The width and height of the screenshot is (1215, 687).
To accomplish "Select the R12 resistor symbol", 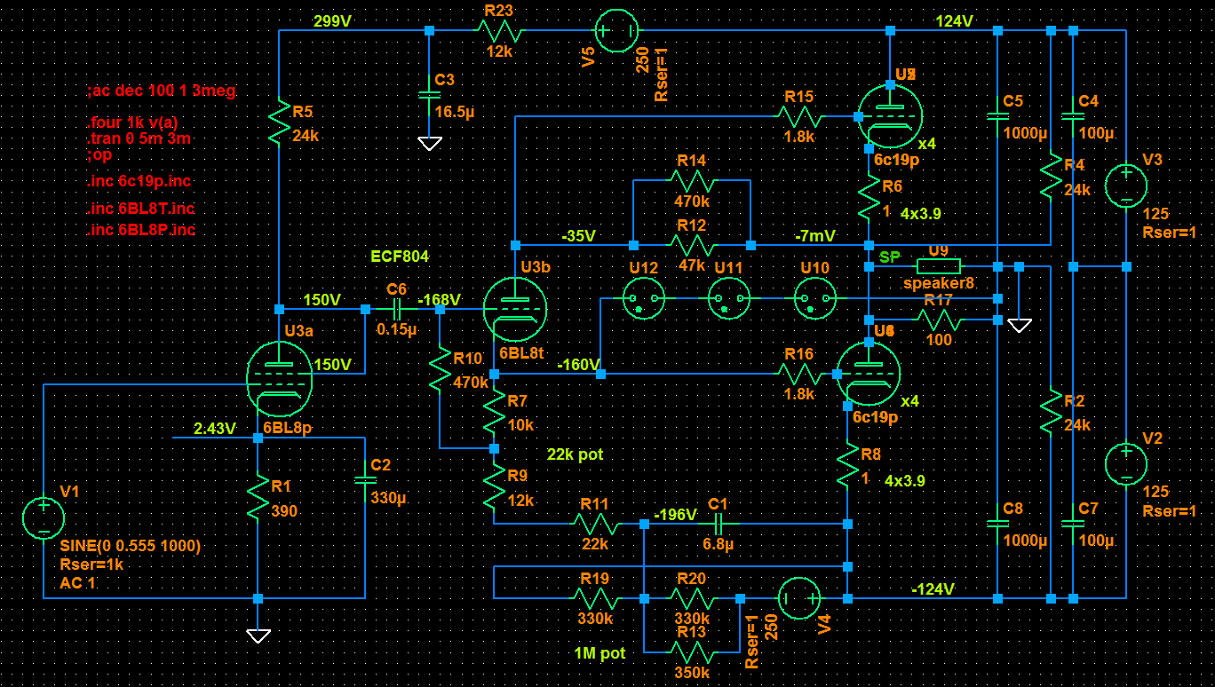I will pos(692,245).
